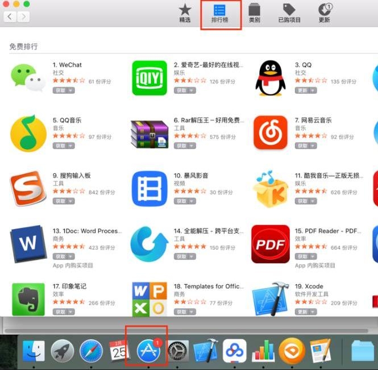Screen dimensions: 378x370
Task: Switch to 精选 featured tab
Action: (x=185, y=13)
